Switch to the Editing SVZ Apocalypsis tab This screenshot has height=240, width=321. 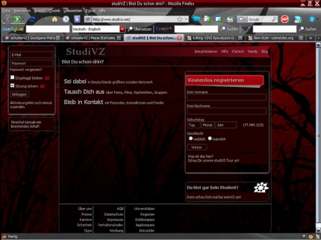click(x=214, y=38)
